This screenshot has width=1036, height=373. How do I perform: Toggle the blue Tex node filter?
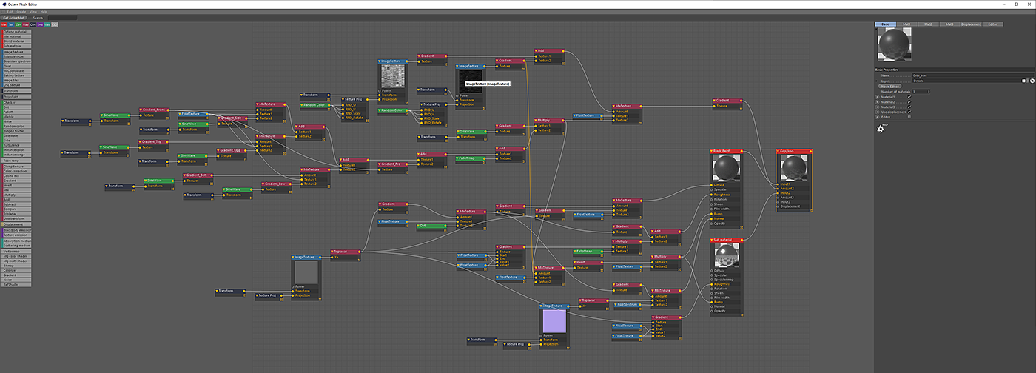click(x=11, y=24)
